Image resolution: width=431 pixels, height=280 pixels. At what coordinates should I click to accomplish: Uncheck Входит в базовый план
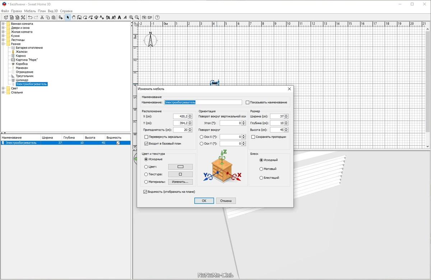click(146, 143)
